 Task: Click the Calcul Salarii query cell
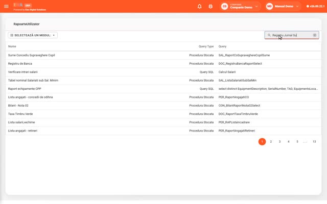[227, 72]
